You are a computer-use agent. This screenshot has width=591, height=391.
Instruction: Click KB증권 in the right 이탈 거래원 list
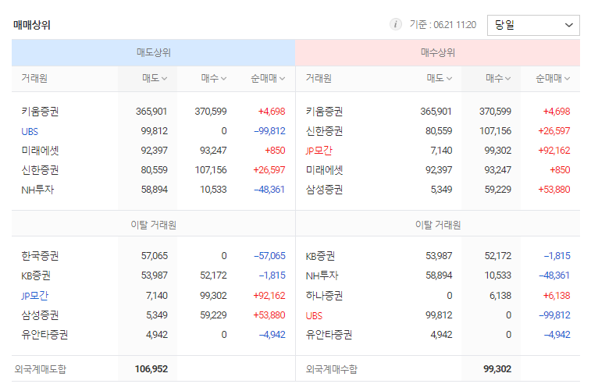(x=320, y=256)
